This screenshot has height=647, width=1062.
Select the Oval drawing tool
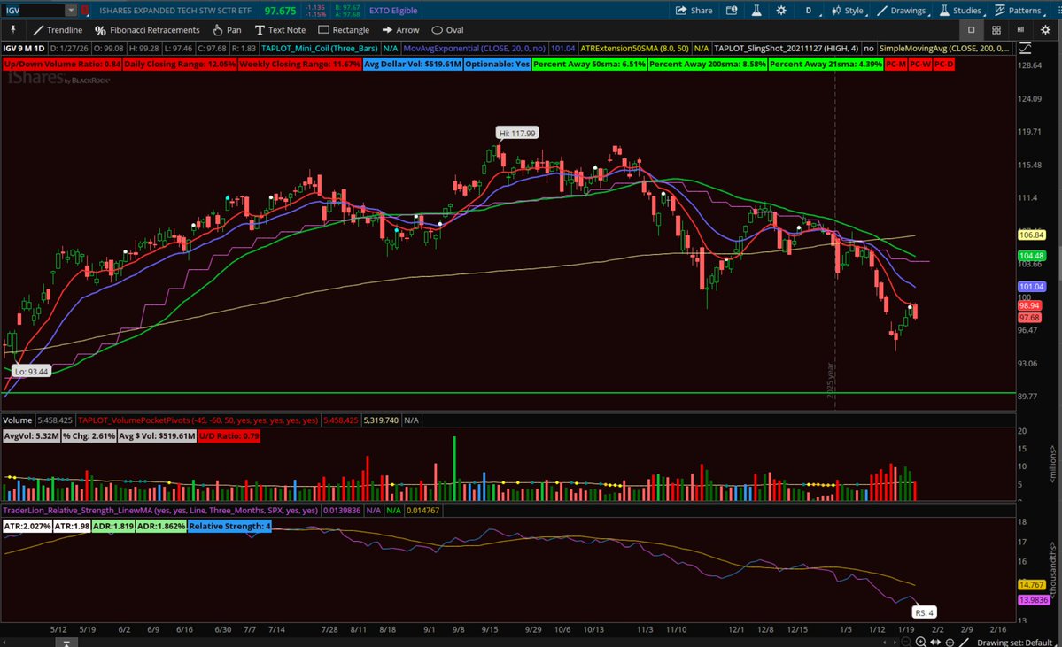pyautogui.click(x=447, y=30)
